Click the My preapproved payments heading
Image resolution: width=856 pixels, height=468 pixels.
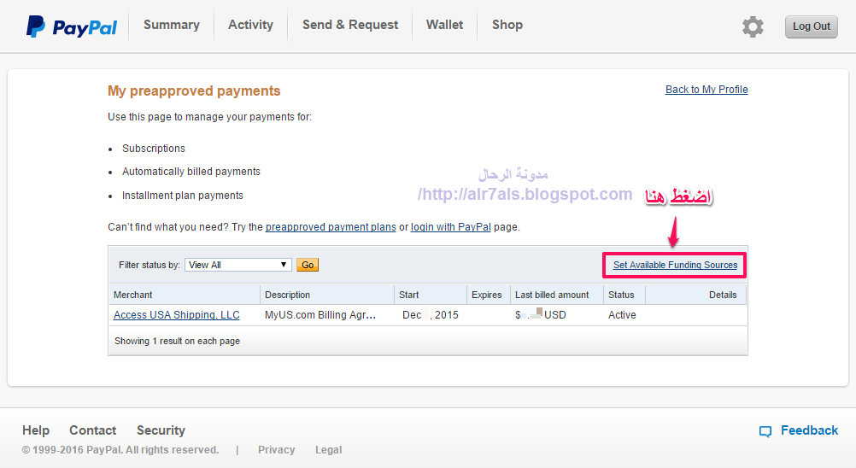(194, 91)
